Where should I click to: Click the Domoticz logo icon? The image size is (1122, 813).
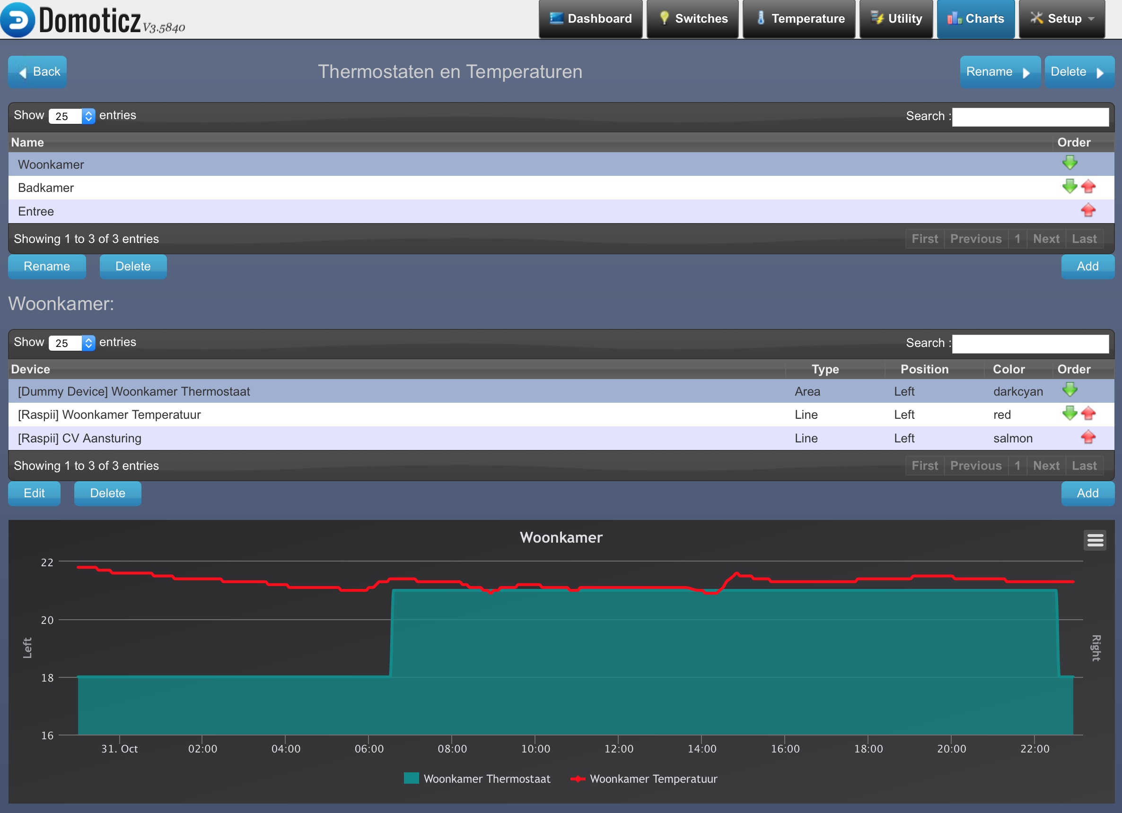pyautogui.click(x=18, y=20)
